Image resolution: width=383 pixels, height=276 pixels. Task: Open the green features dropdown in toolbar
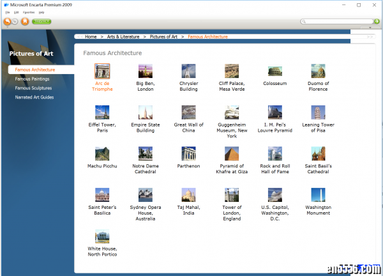tap(41, 21)
